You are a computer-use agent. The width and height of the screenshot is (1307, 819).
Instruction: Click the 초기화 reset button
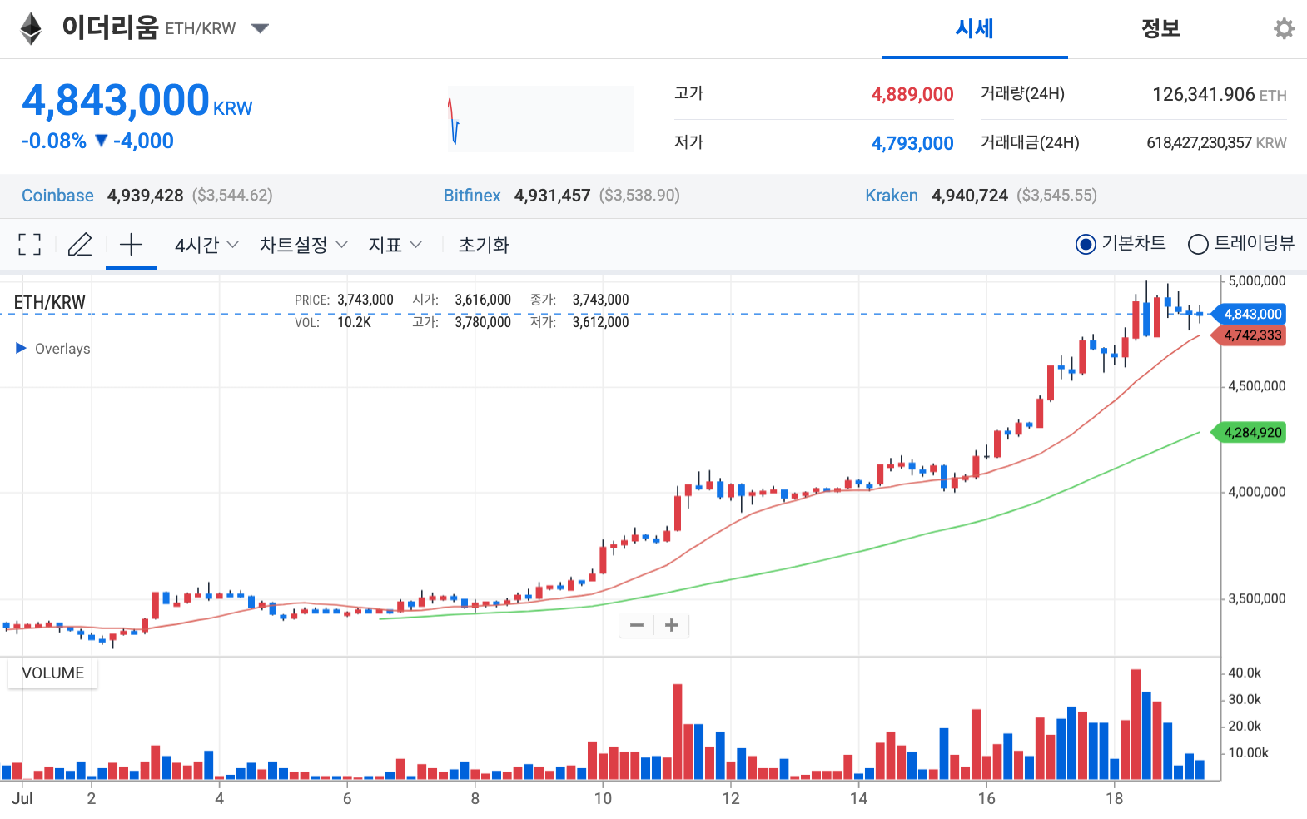[x=484, y=245]
